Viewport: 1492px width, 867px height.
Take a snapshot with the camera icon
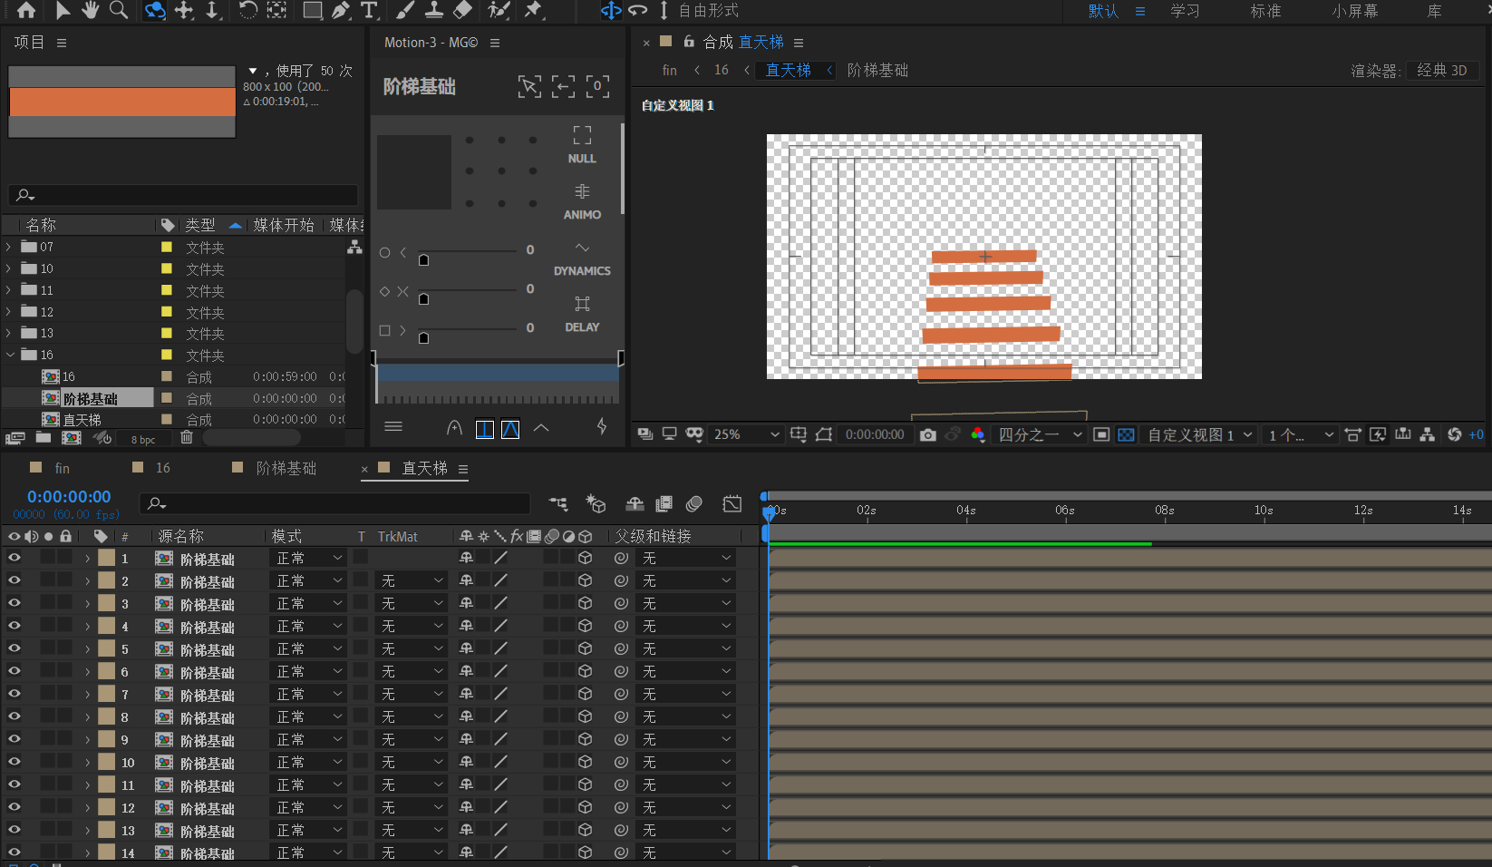[927, 434]
